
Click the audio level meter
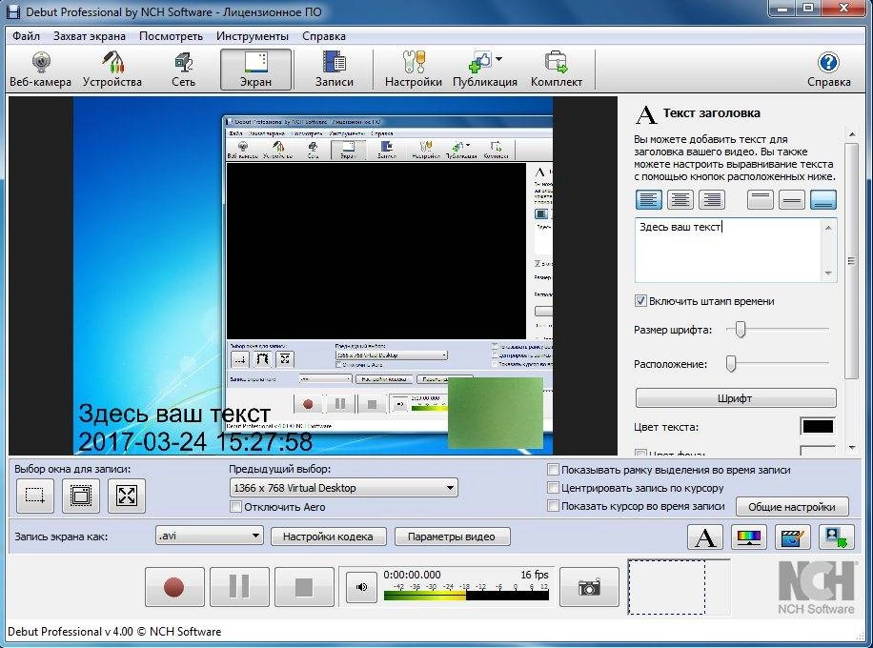point(466,596)
